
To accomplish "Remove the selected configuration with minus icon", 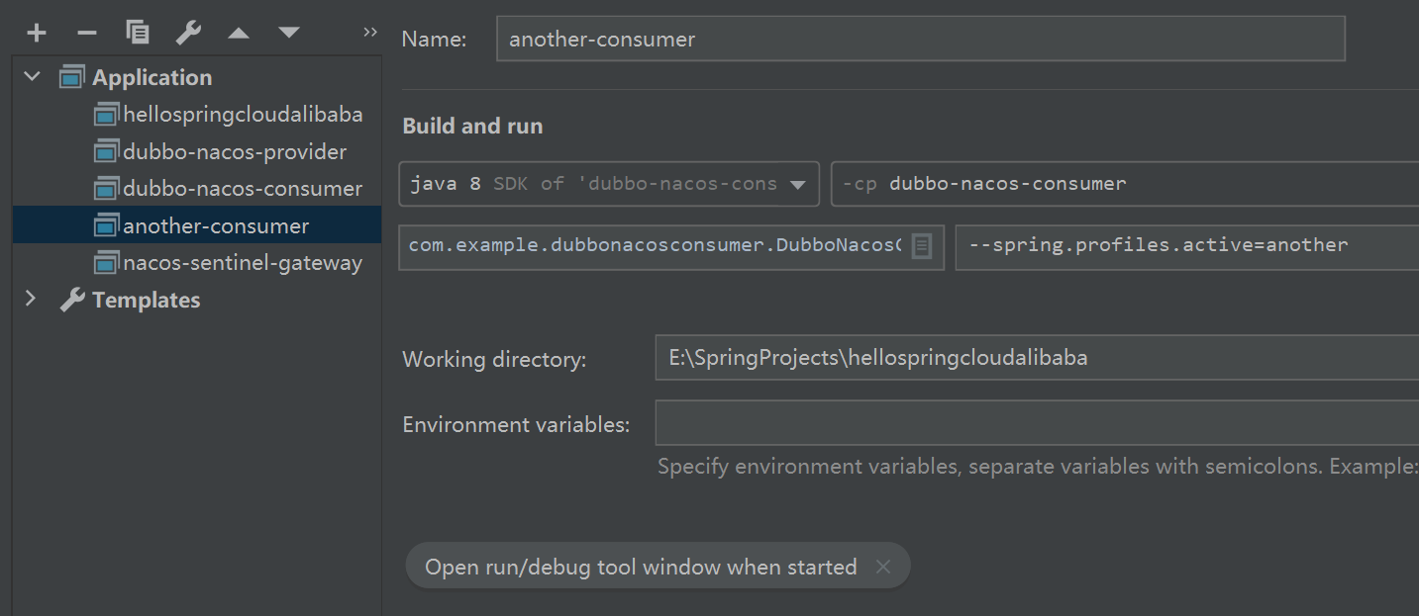I will pos(87,33).
